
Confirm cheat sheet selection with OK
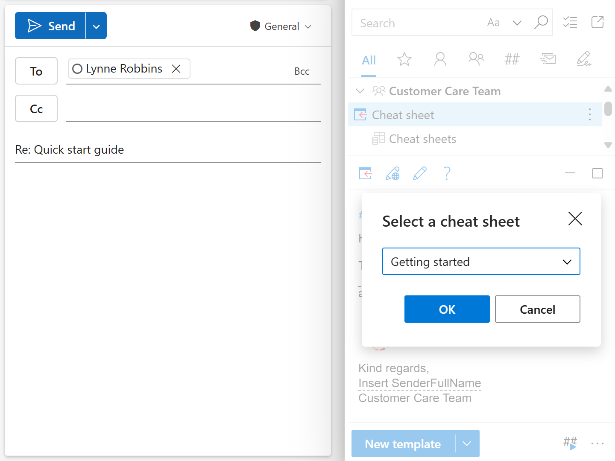click(x=447, y=309)
